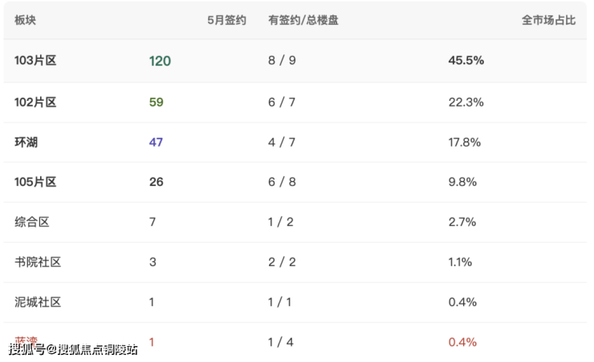The image size is (594, 362).
Task: Select the 泥城社区 row label
Action: point(38,302)
